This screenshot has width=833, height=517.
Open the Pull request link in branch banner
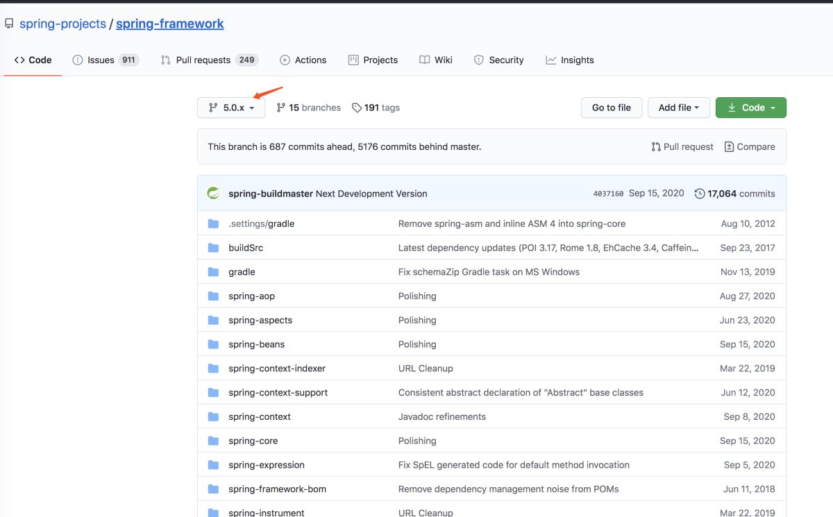(682, 146)
